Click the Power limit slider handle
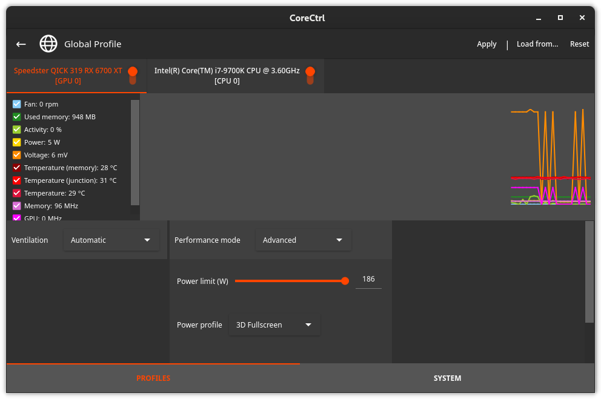 coord(345,281)
